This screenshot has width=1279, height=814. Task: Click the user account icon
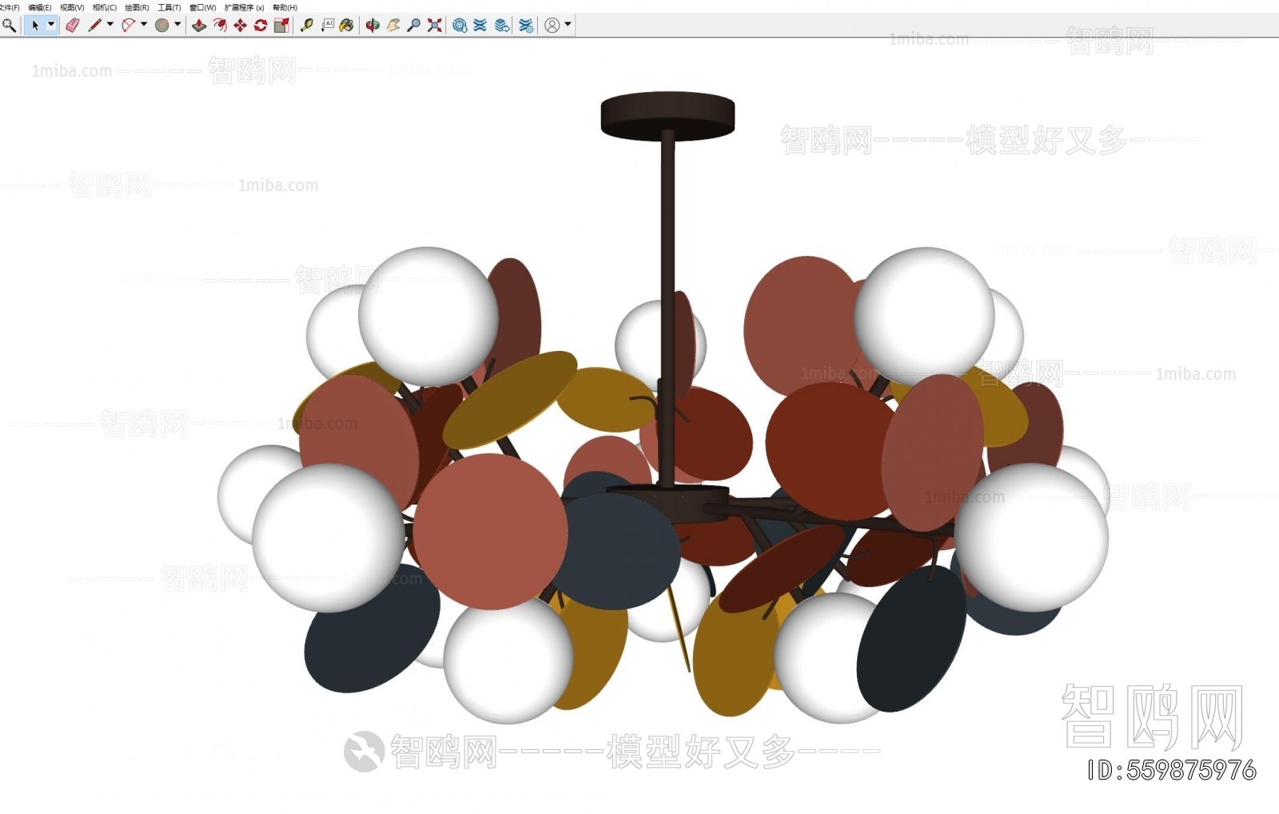(552, 26)
